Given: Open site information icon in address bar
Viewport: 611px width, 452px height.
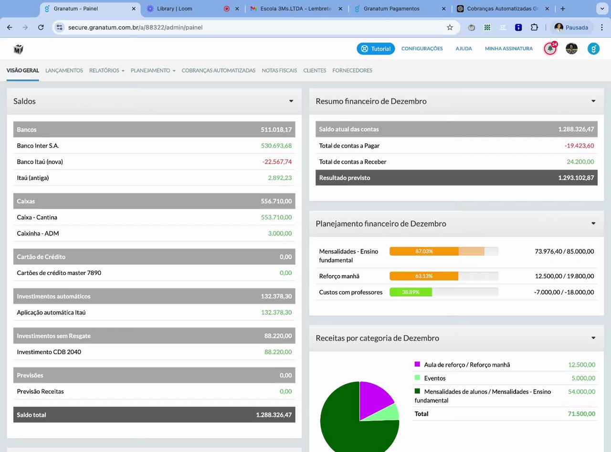Looking at the screenshot, I should 59,28.
